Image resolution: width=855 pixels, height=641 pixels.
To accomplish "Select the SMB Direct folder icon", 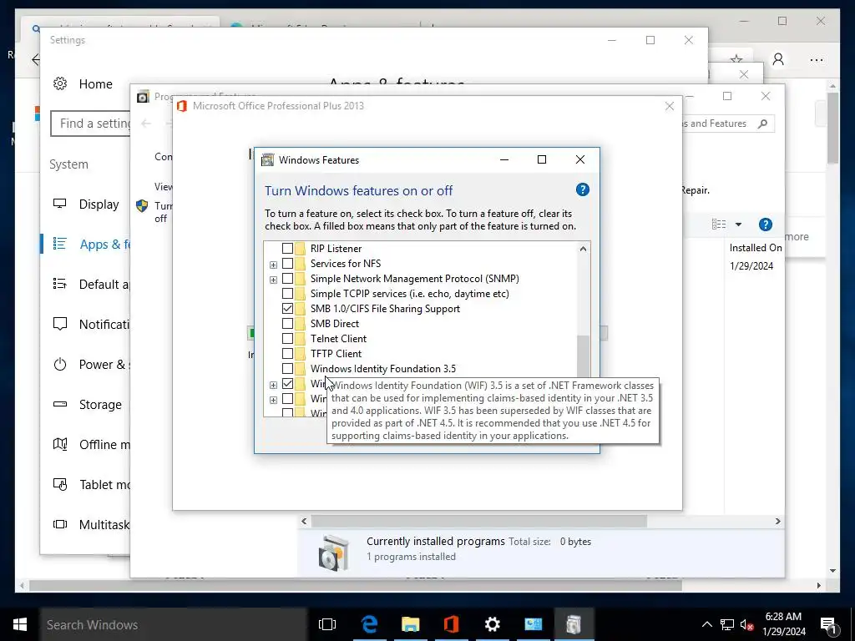I will [301, 324].
